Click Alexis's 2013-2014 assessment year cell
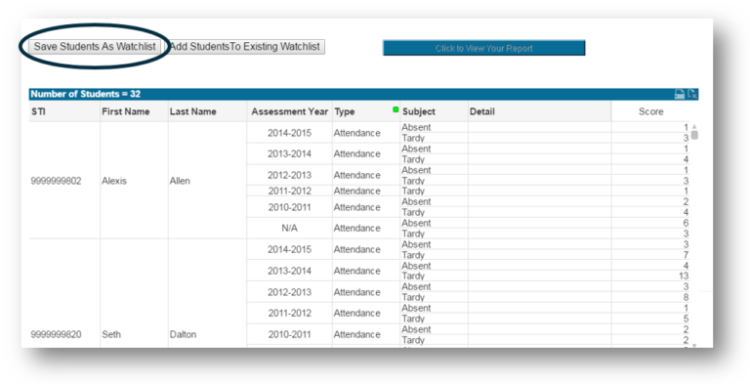The height and width of the screenshot is (384, 750). pyautogui.click(x=289, y=153)
